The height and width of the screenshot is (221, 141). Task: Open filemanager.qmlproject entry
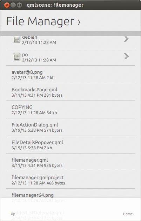point(70,180)
